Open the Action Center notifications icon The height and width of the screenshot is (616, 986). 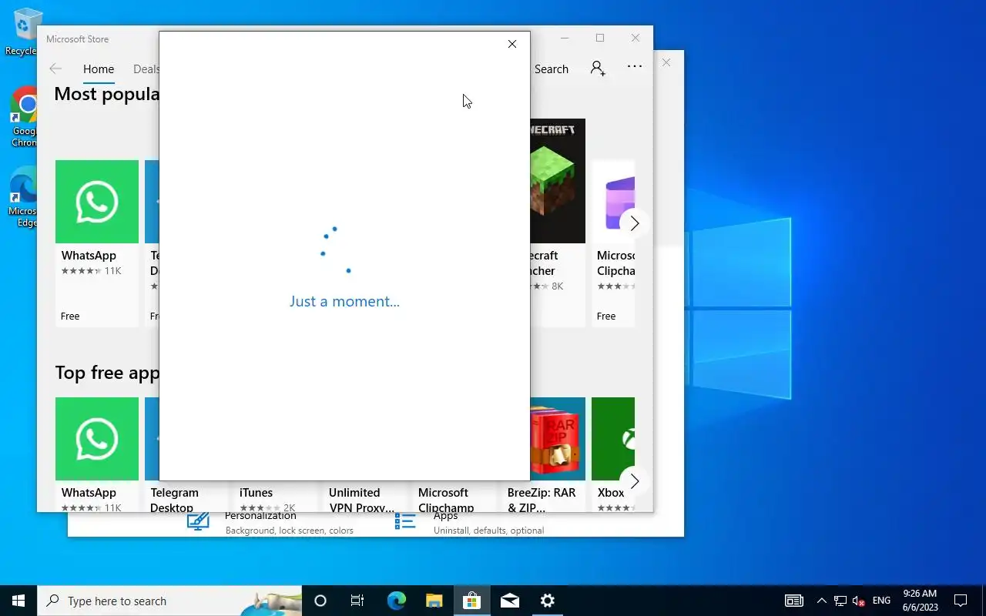pyautogui.click(x=961, y=601)
